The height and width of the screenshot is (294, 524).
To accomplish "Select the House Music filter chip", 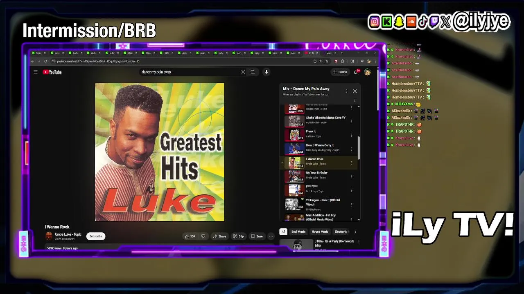I will click(320, 232).
